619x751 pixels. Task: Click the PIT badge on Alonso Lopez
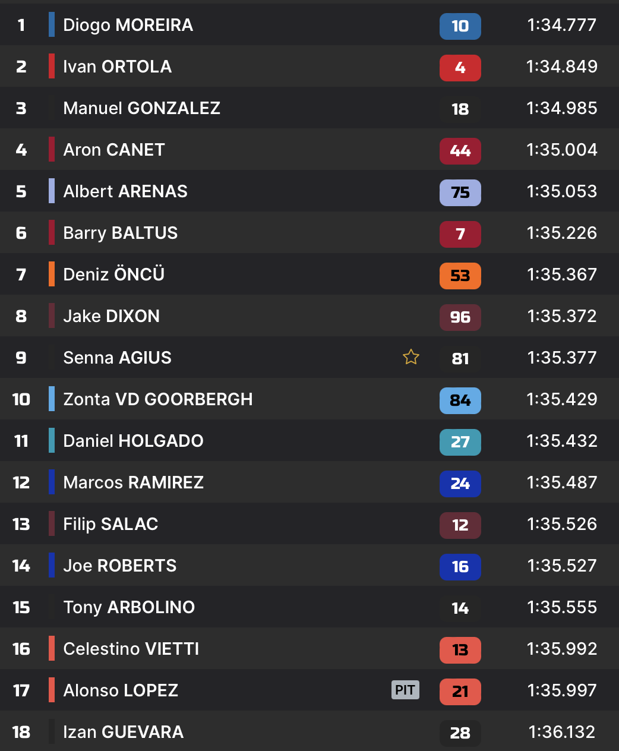click(x=405, y=690)
